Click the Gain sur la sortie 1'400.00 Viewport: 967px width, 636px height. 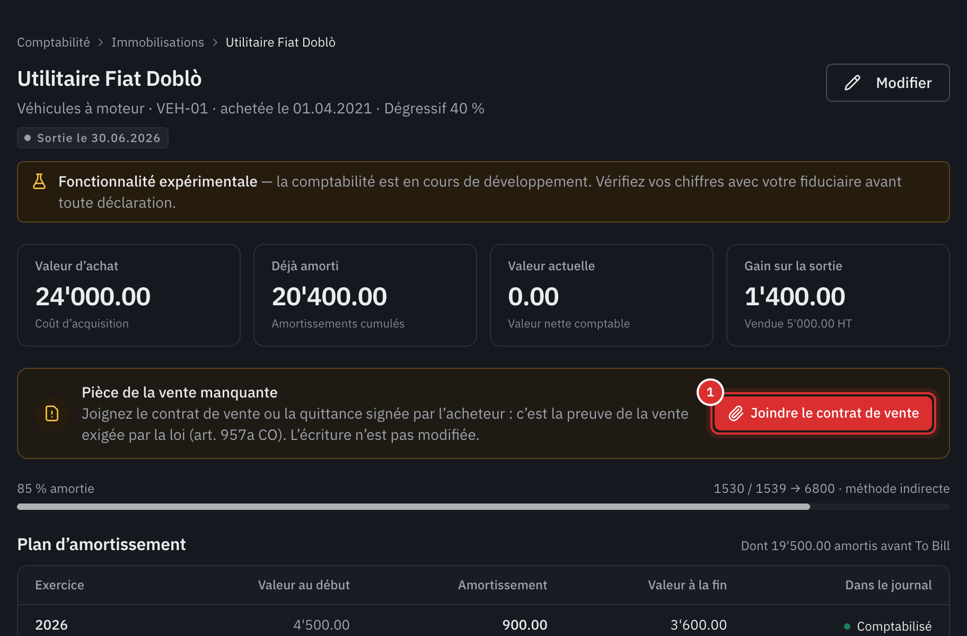[795, 296]
